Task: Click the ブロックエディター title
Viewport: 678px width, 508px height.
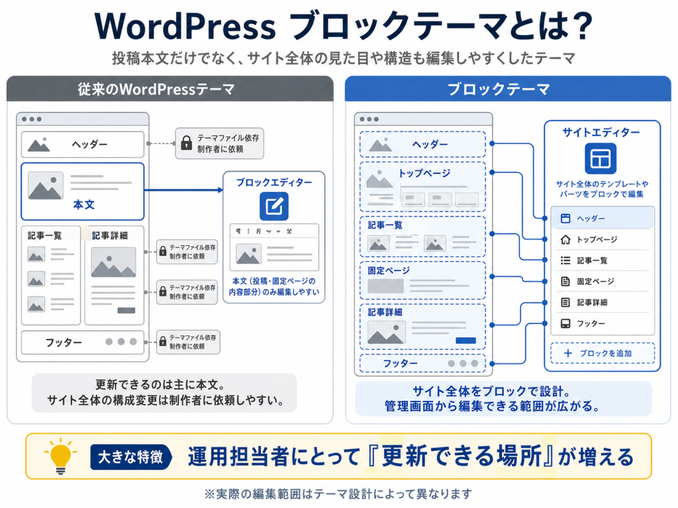Action: (x=273, y=183)
